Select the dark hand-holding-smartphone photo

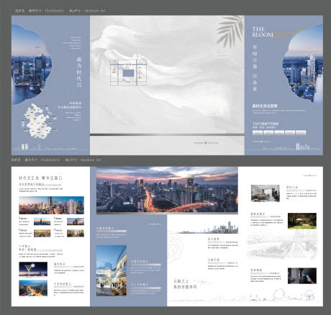302,276
